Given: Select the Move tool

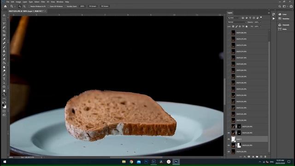Looking at the screenshot, I should (4, 15).
